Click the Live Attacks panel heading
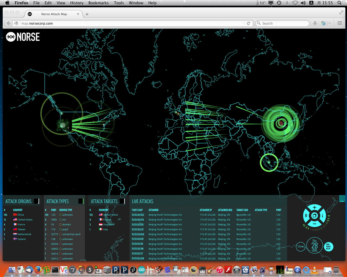This screenshot has height=277, width=347. click(143, 201)
